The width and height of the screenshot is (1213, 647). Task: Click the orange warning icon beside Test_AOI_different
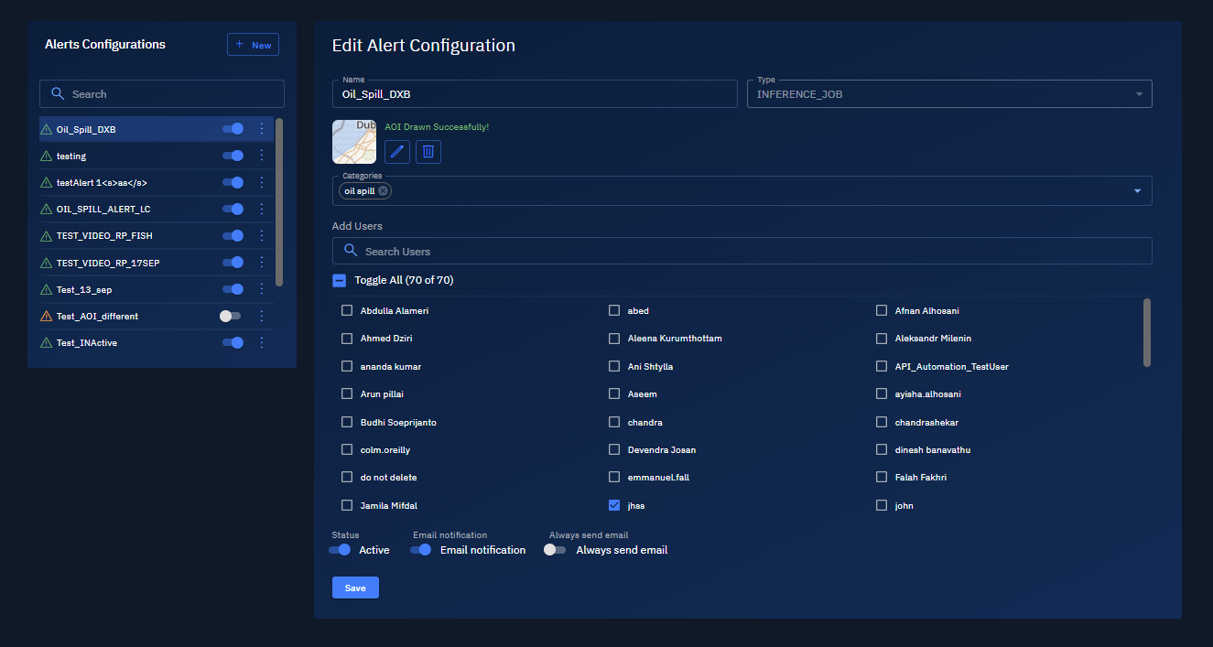tap(47, 316)
